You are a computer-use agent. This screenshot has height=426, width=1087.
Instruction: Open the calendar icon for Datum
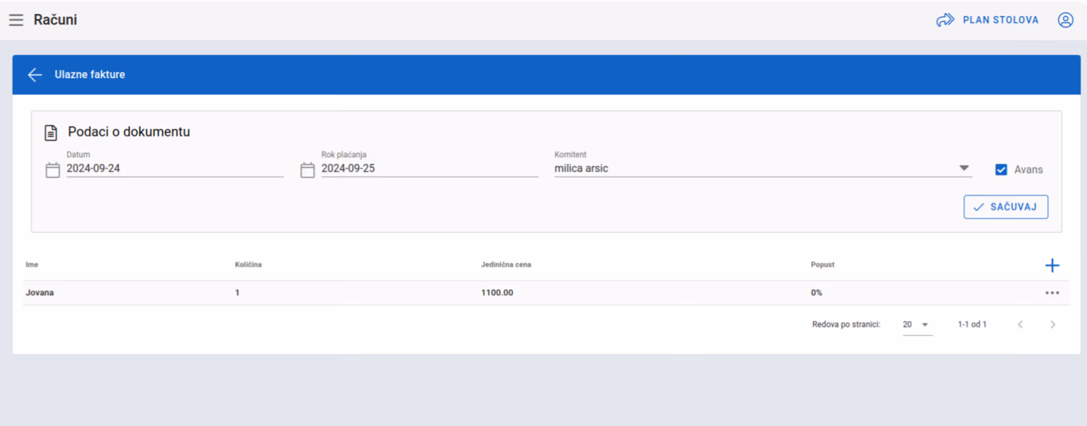[x=53, y=170]
